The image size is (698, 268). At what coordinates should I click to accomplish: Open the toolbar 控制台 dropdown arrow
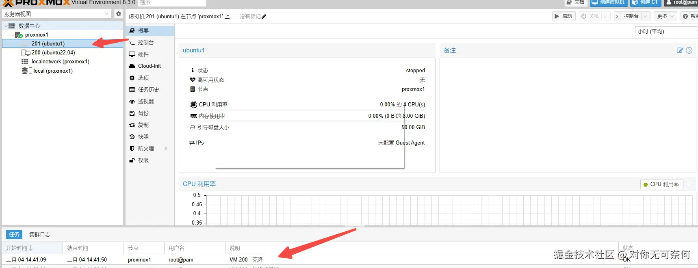click(645, 16)
